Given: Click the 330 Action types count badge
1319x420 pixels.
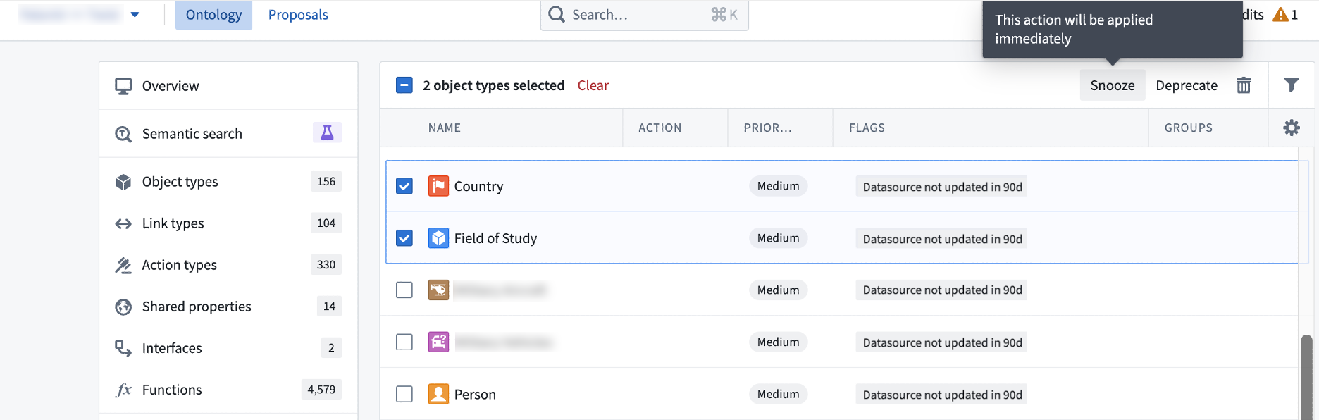Looking at the screenshot, I should point(326,264).
